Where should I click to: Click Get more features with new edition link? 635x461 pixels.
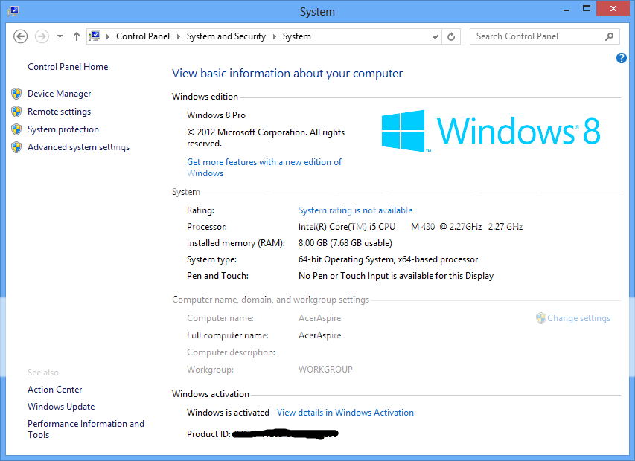pos(264,167)
